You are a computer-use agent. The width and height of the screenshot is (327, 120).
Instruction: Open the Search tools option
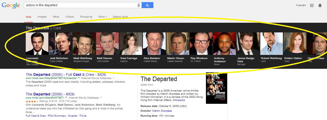pos(120,17)
